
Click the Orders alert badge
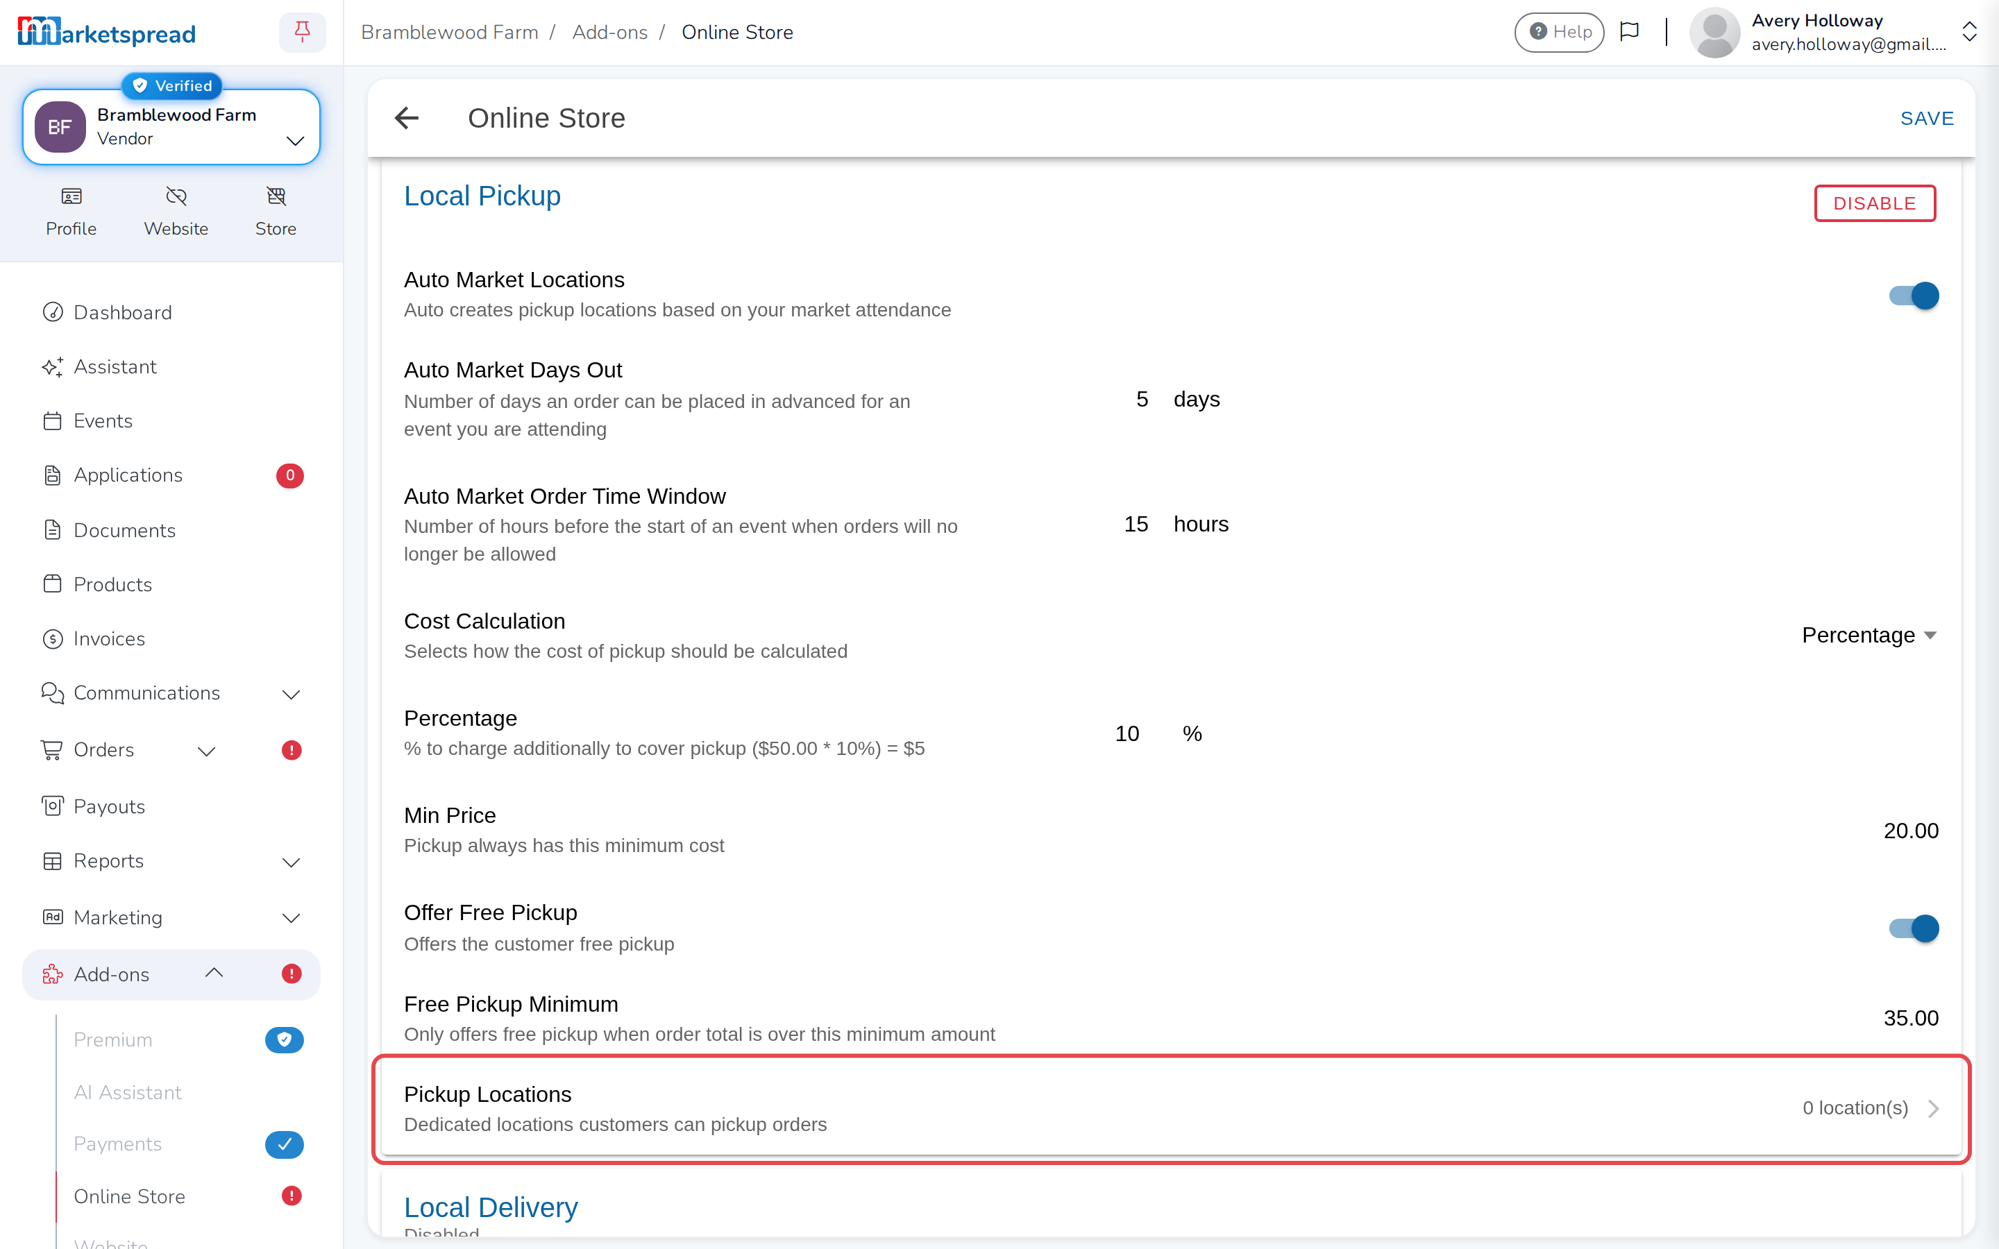[291, 750]
